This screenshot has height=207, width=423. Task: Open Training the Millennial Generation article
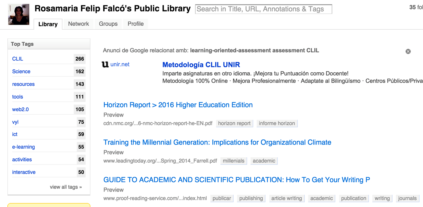(x=217, y=143)
